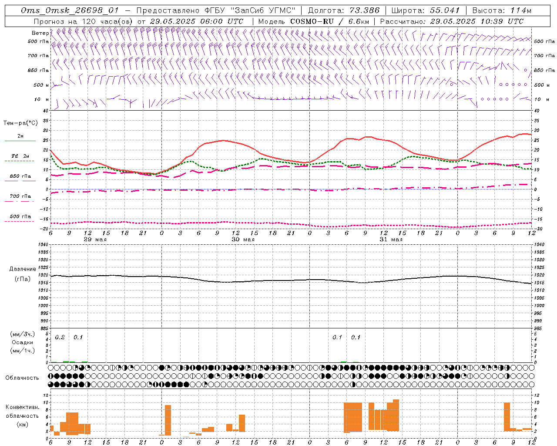This screenshot has width=557, height=446.
Task: Click the 30 мая date label
Action: [x=243, y=240]
